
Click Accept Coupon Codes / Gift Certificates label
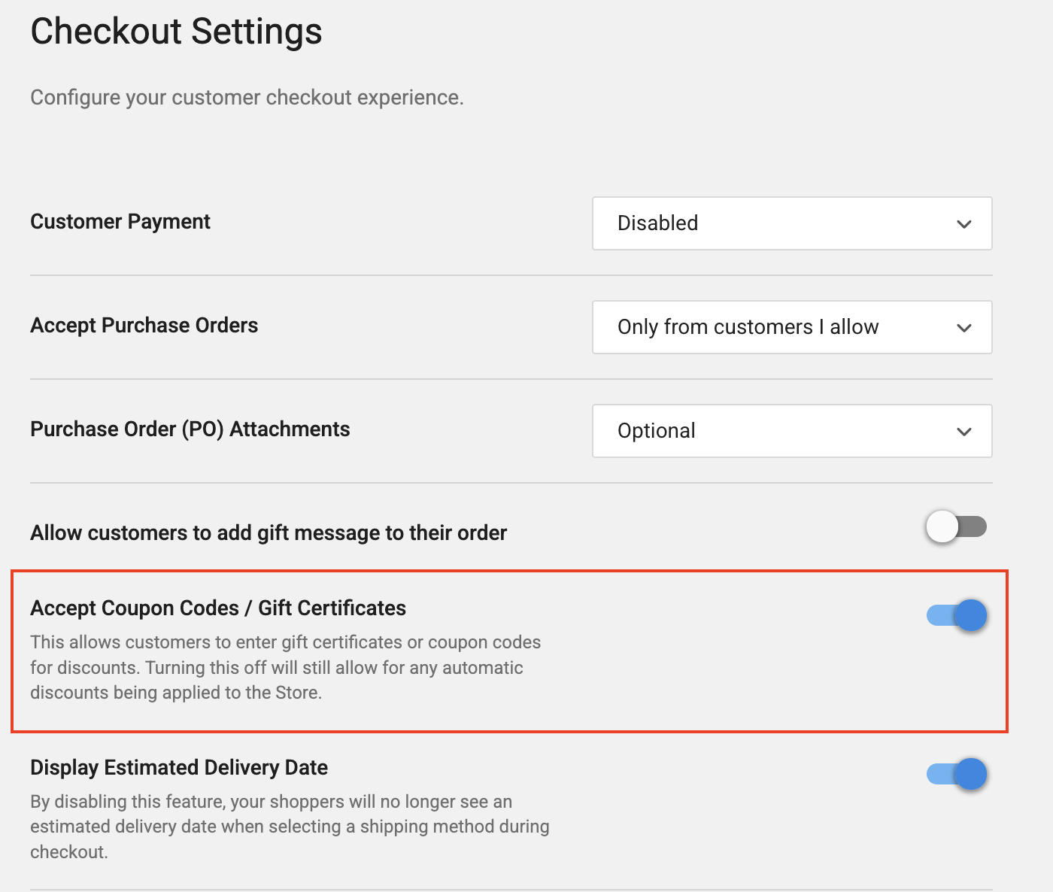(x=218, y=608)
